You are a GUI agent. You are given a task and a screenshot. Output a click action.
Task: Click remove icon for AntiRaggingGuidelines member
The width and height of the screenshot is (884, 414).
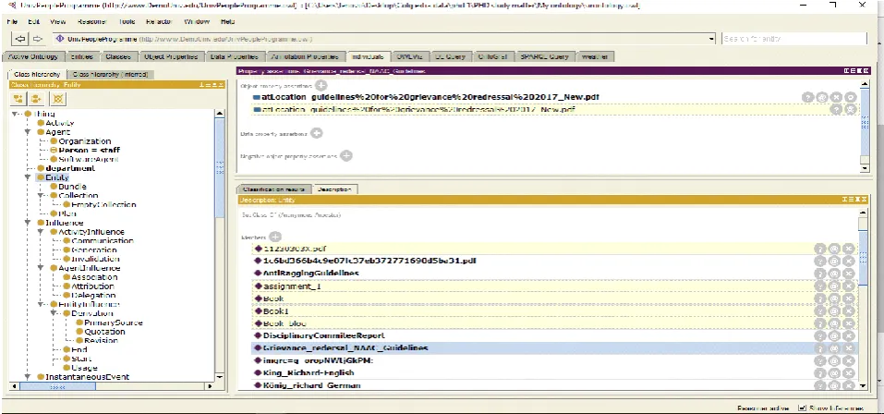(x=849, y=274)
